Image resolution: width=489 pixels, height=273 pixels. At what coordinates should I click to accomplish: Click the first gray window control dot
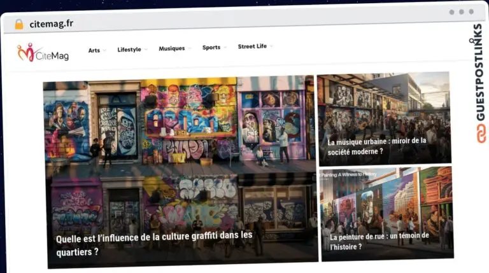[x=451, y=11]
